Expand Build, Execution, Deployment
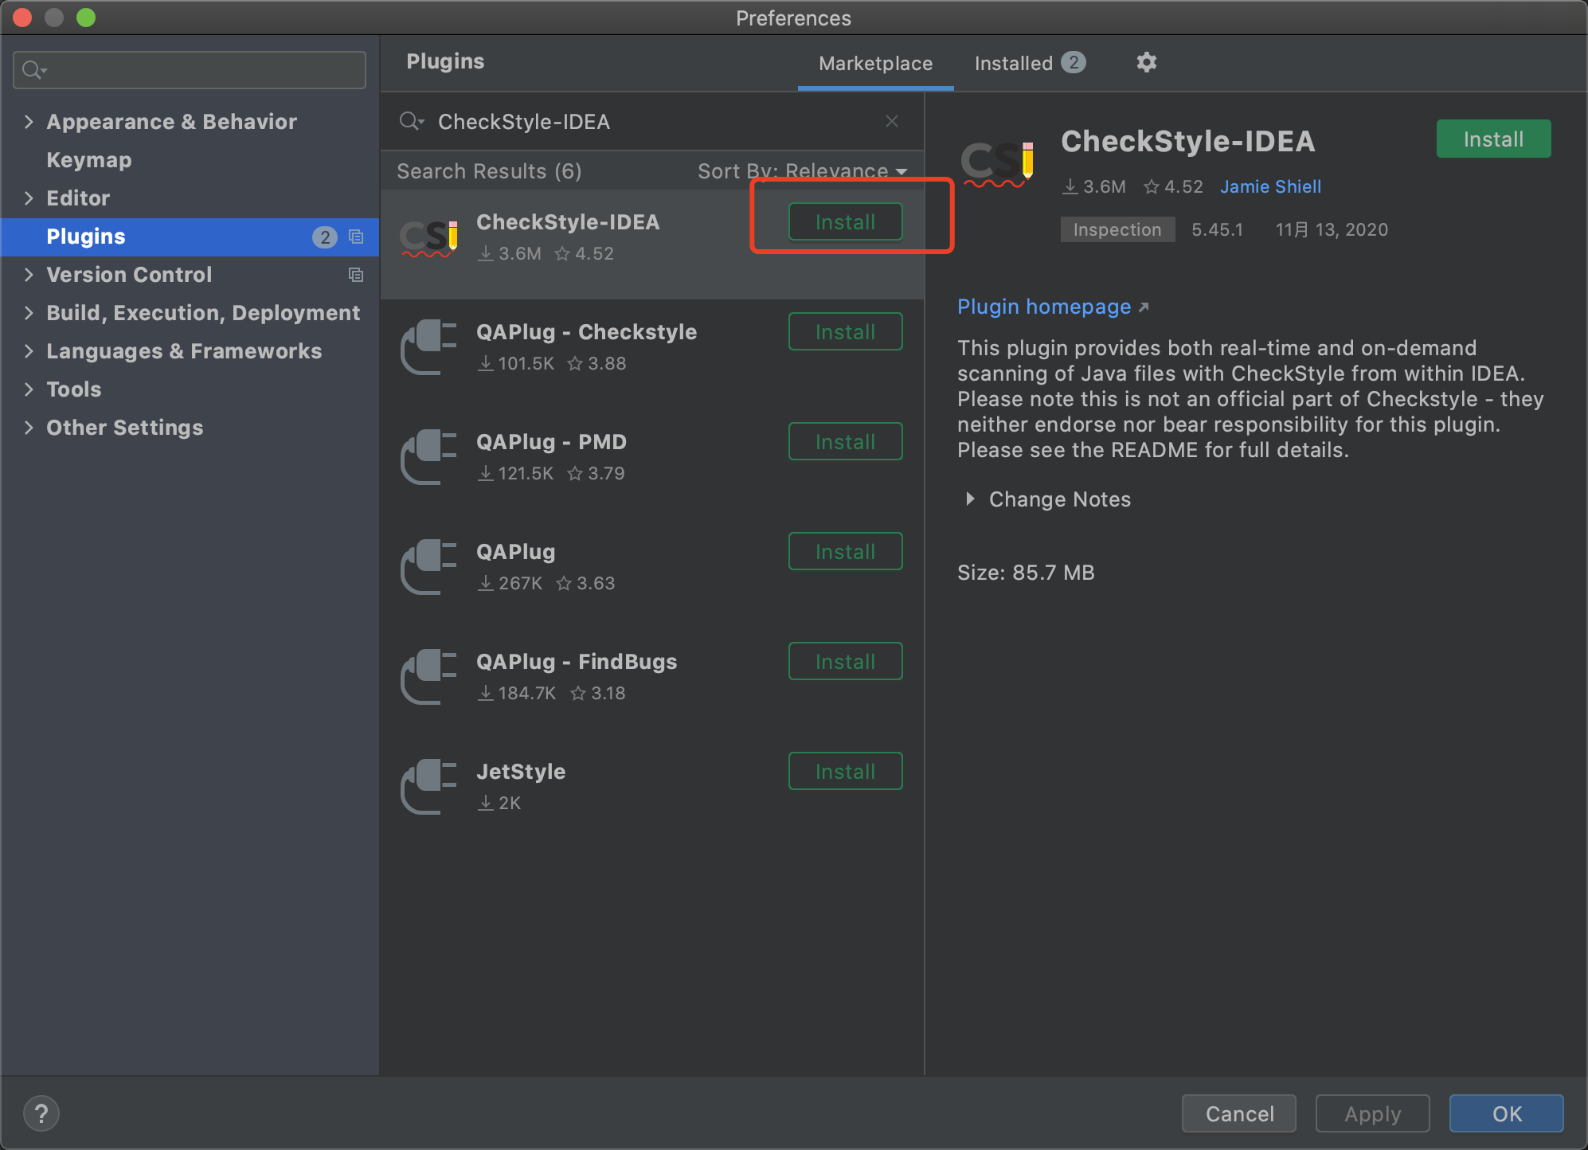Image resolution: width=1588 pixels, height=1150 pixels. click(x=29, y=312)
